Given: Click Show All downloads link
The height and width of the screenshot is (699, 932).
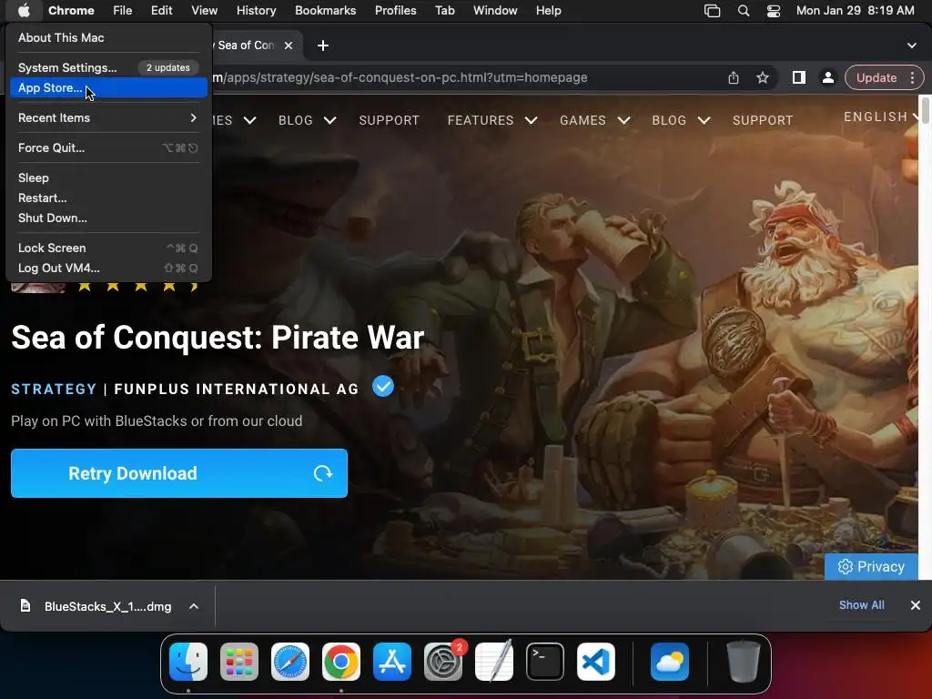Looking at the screenshot, I should [x=861, y=605].
